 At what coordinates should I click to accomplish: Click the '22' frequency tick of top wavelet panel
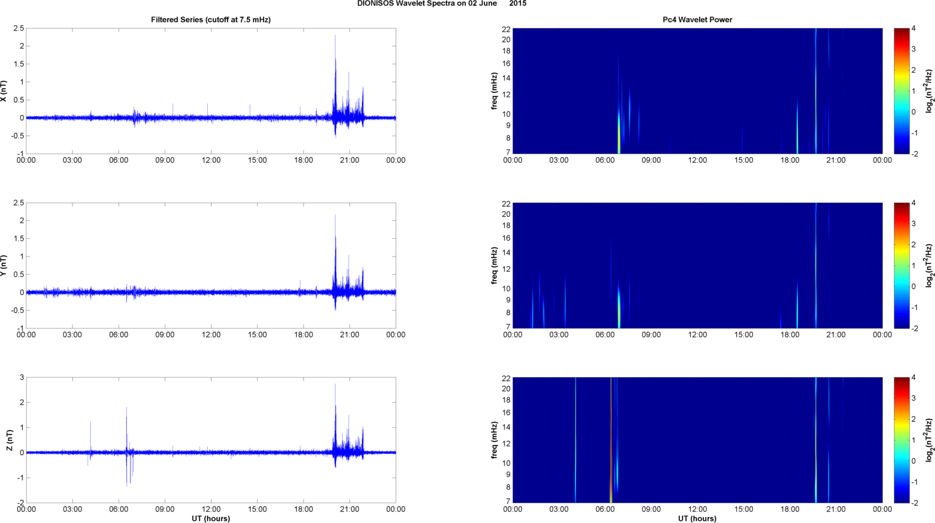point(506,29)
